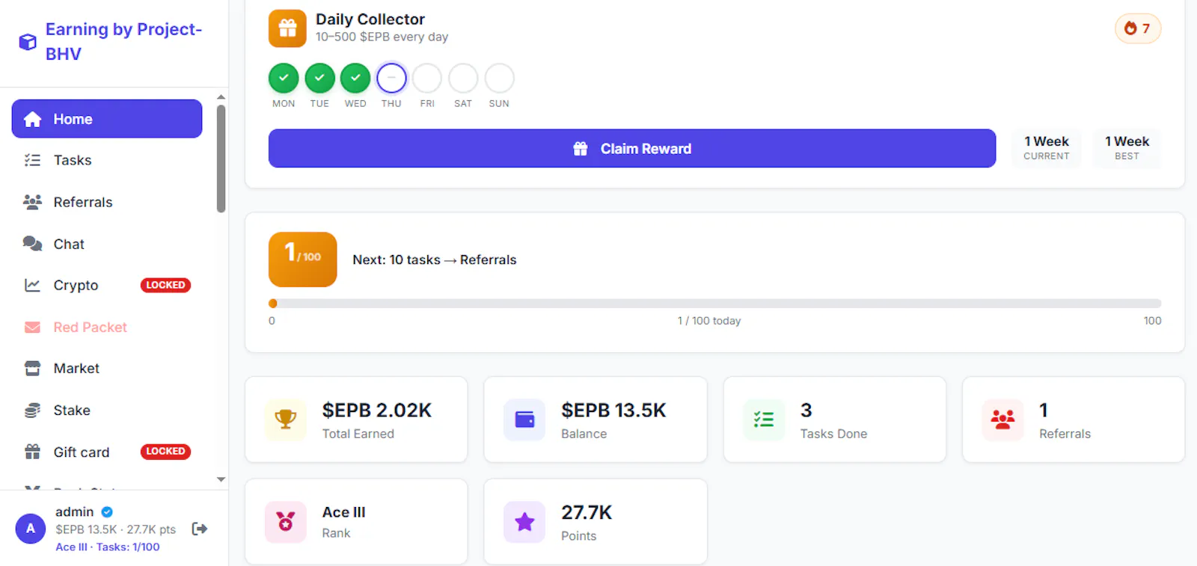Open the Referrals menu item

pos(107,202)
